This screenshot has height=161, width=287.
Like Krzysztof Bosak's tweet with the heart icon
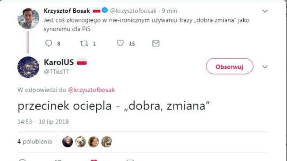pos(120,43)
